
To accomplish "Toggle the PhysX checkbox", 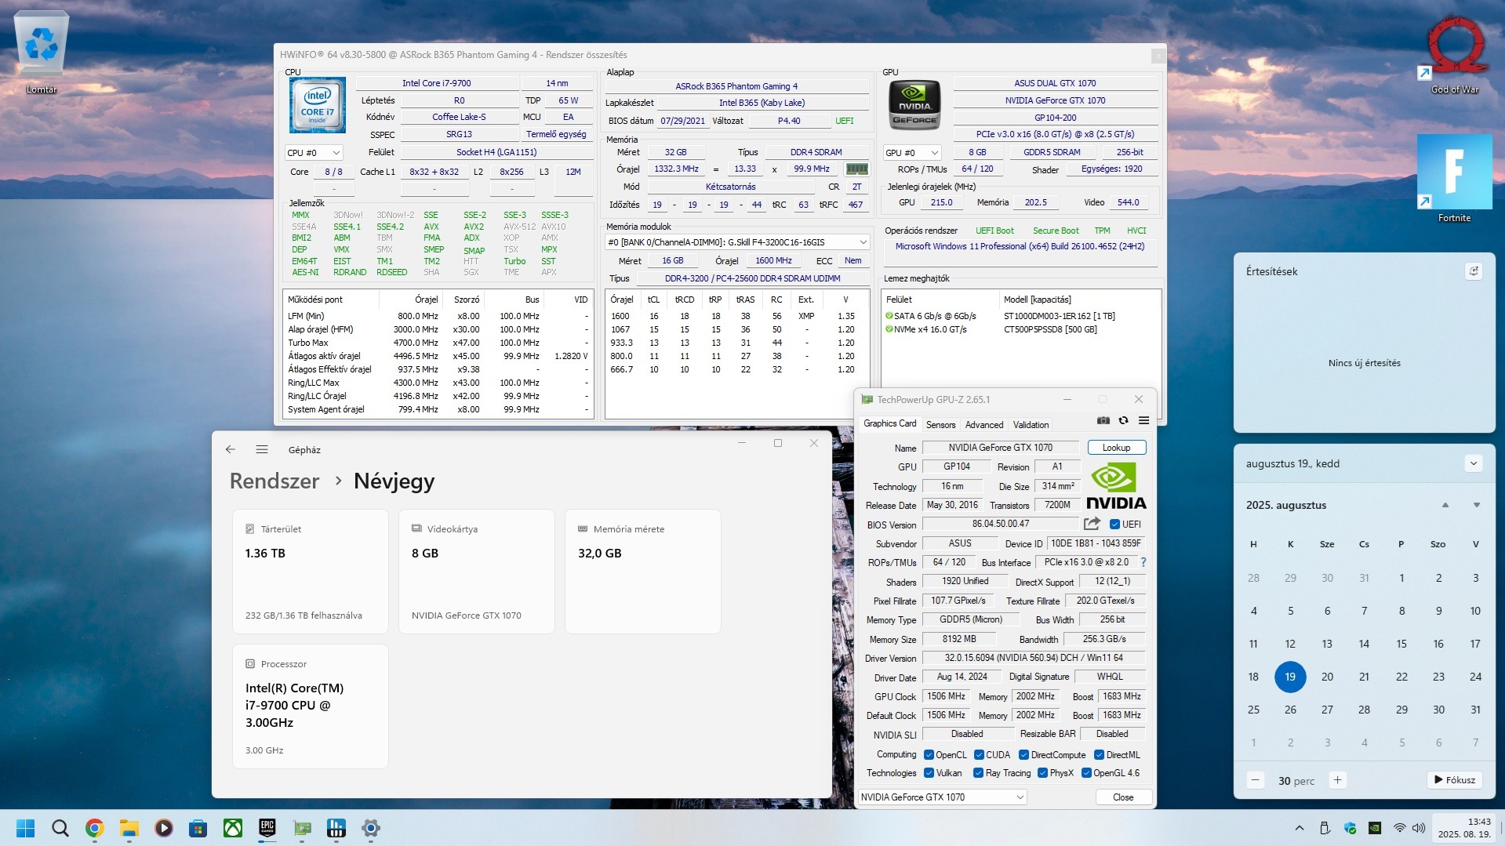I will (x=1042, y=773).
